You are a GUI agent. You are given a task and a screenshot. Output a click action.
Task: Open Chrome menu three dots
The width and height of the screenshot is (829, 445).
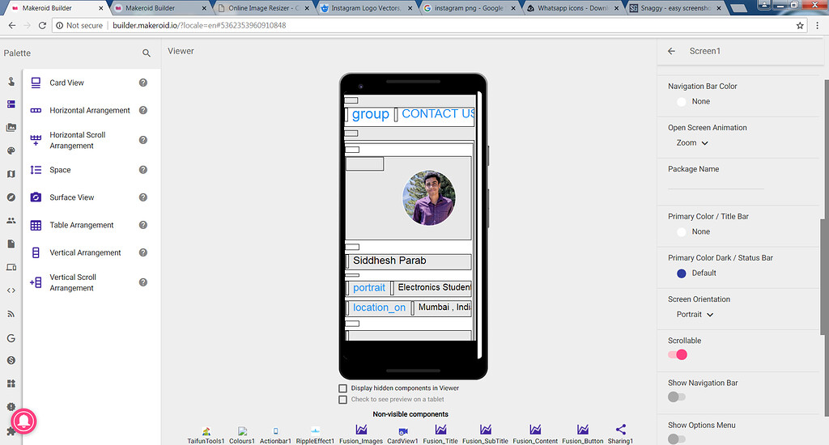pyautogui.click(x=818, y=25)
